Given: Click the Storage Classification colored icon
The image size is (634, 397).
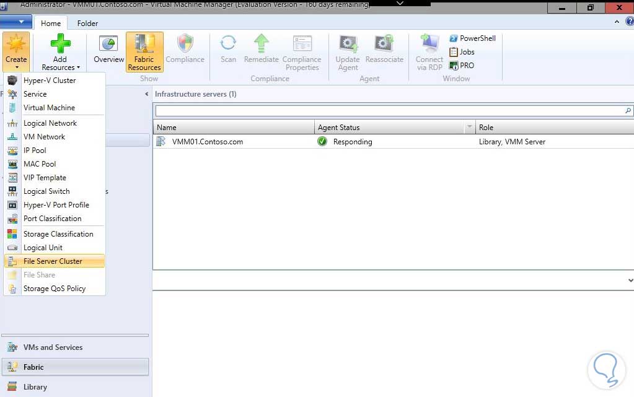Looking at the screenshot, I should 12,234.
